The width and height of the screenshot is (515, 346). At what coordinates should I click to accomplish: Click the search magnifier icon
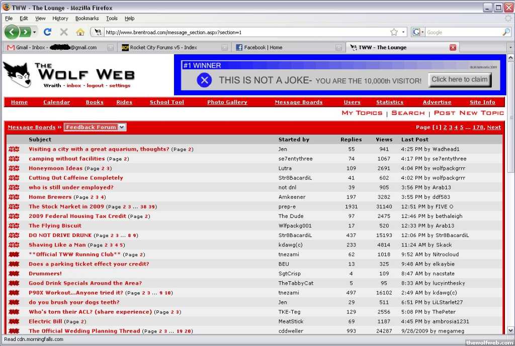pos(506,32)
